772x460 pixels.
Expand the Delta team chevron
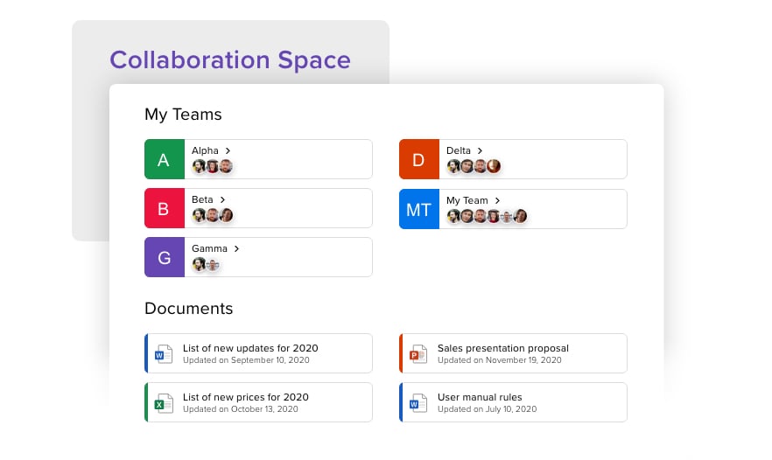(x=480, y=151)
